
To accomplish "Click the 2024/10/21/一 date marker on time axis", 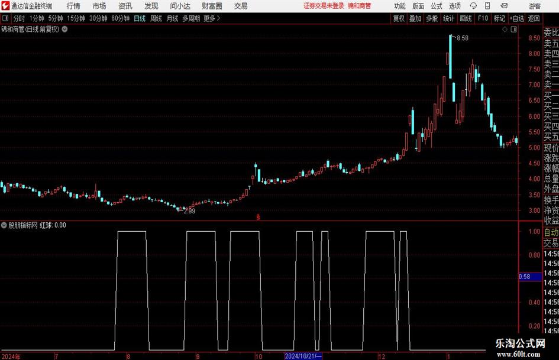I will 303,356.
